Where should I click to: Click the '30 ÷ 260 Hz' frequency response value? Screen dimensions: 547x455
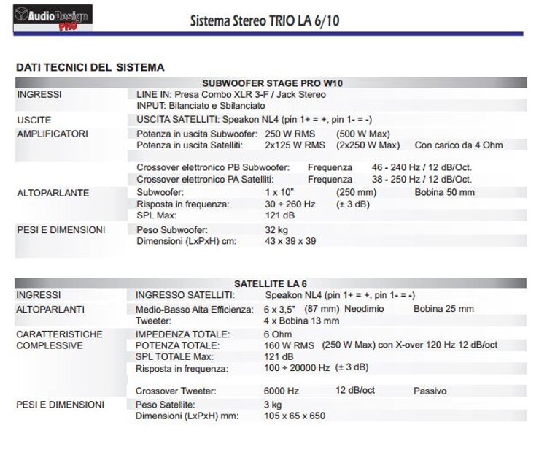click(290, 204)
